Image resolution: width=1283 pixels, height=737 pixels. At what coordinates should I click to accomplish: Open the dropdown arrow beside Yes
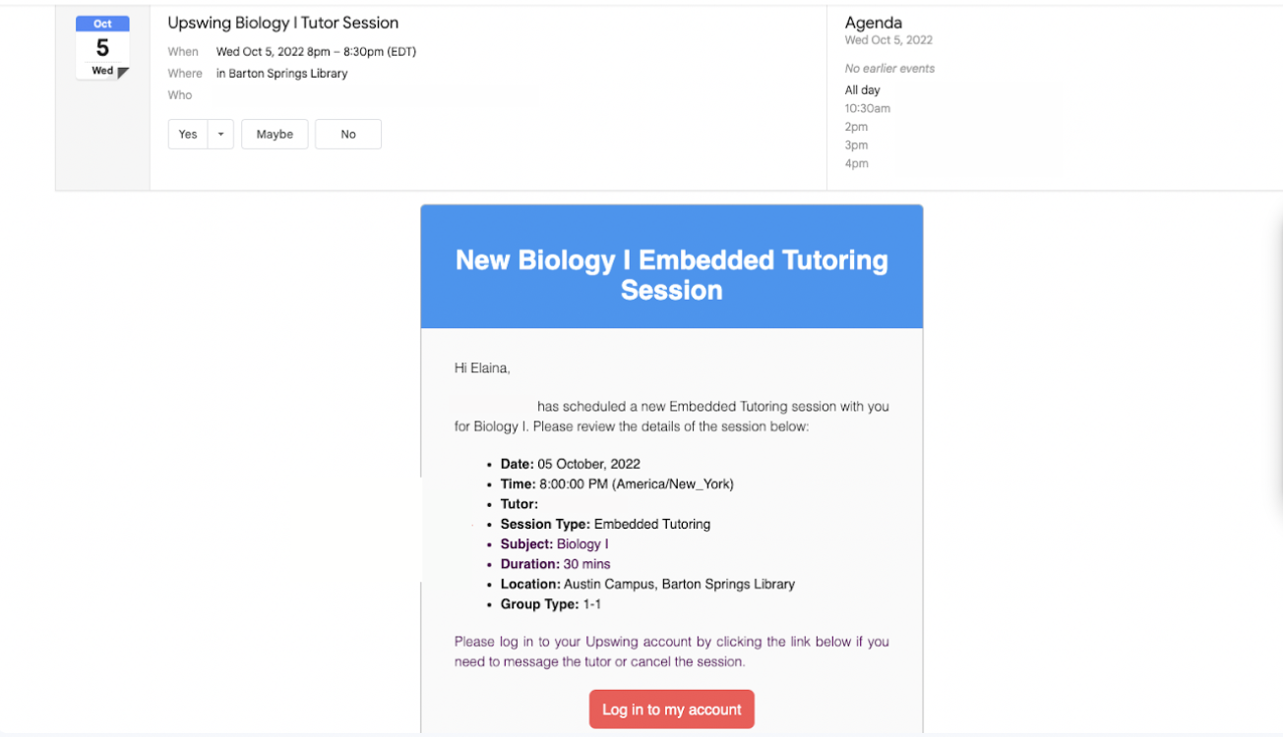coord(221,135)
